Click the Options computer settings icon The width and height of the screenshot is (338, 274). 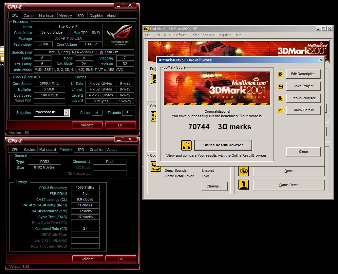(156, 167)
